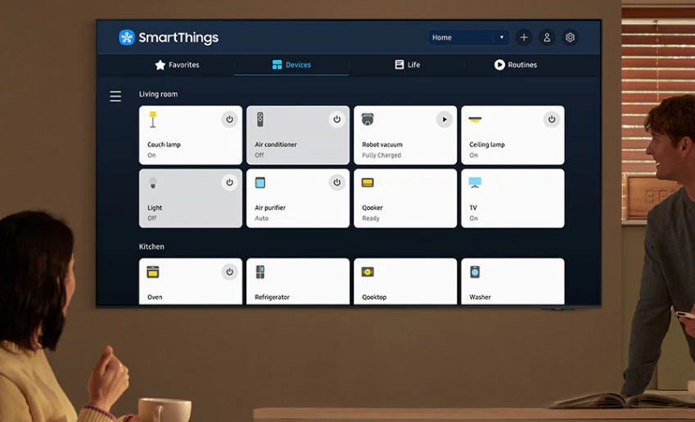Click the SmartThings logo icon
Image resolution: width=695 pixels, height=422 pixels.
(x=127, y=38)
